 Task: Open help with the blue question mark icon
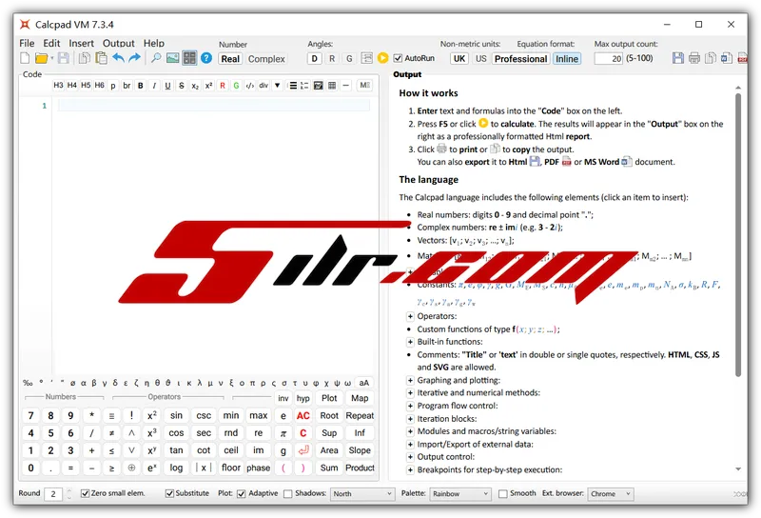click(x=206, y=58)
